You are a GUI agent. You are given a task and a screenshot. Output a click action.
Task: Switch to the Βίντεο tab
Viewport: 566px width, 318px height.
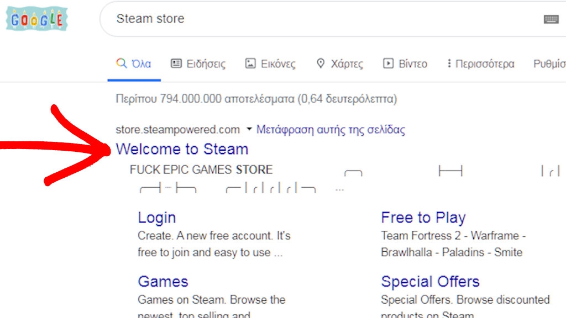point(405,64)
